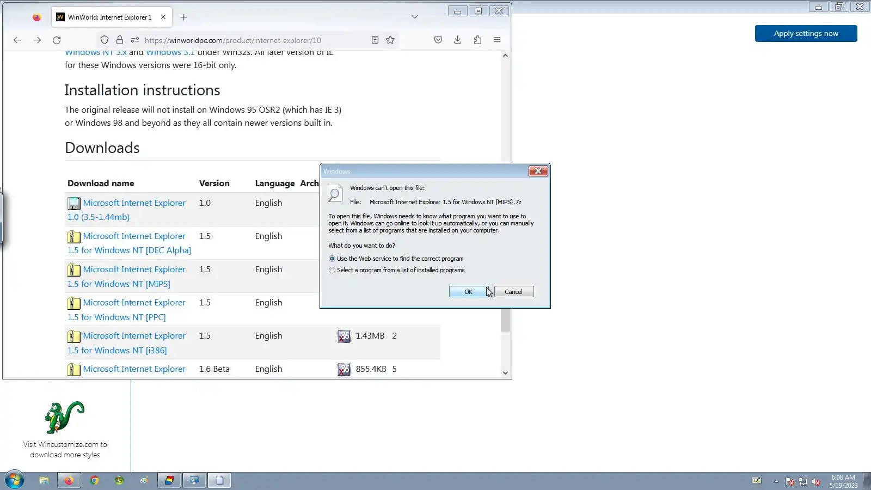This screenshot has height=490, width=871.
Task: Show hidden system tray icons
Action: [776, 481]
